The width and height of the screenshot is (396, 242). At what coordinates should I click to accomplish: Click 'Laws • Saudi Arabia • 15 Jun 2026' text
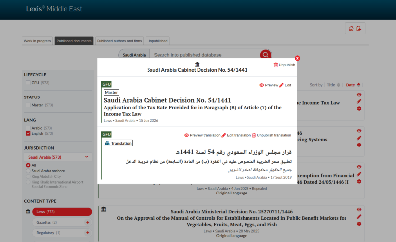[131, 120]
